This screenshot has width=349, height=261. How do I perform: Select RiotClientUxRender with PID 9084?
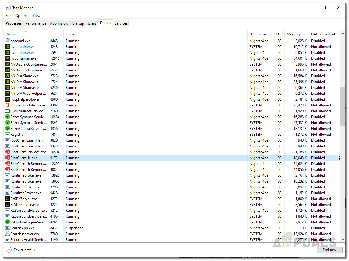click(x=28, y=169)
